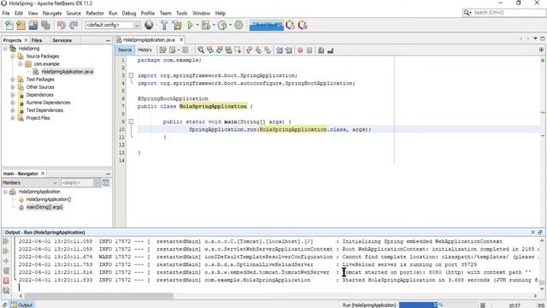Build the project with the hammer icon
The height and width of the screenshot is (308, 547).
(x=164, y=25)
